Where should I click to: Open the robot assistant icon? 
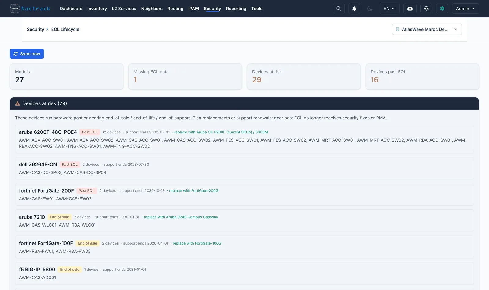[410, 9]
